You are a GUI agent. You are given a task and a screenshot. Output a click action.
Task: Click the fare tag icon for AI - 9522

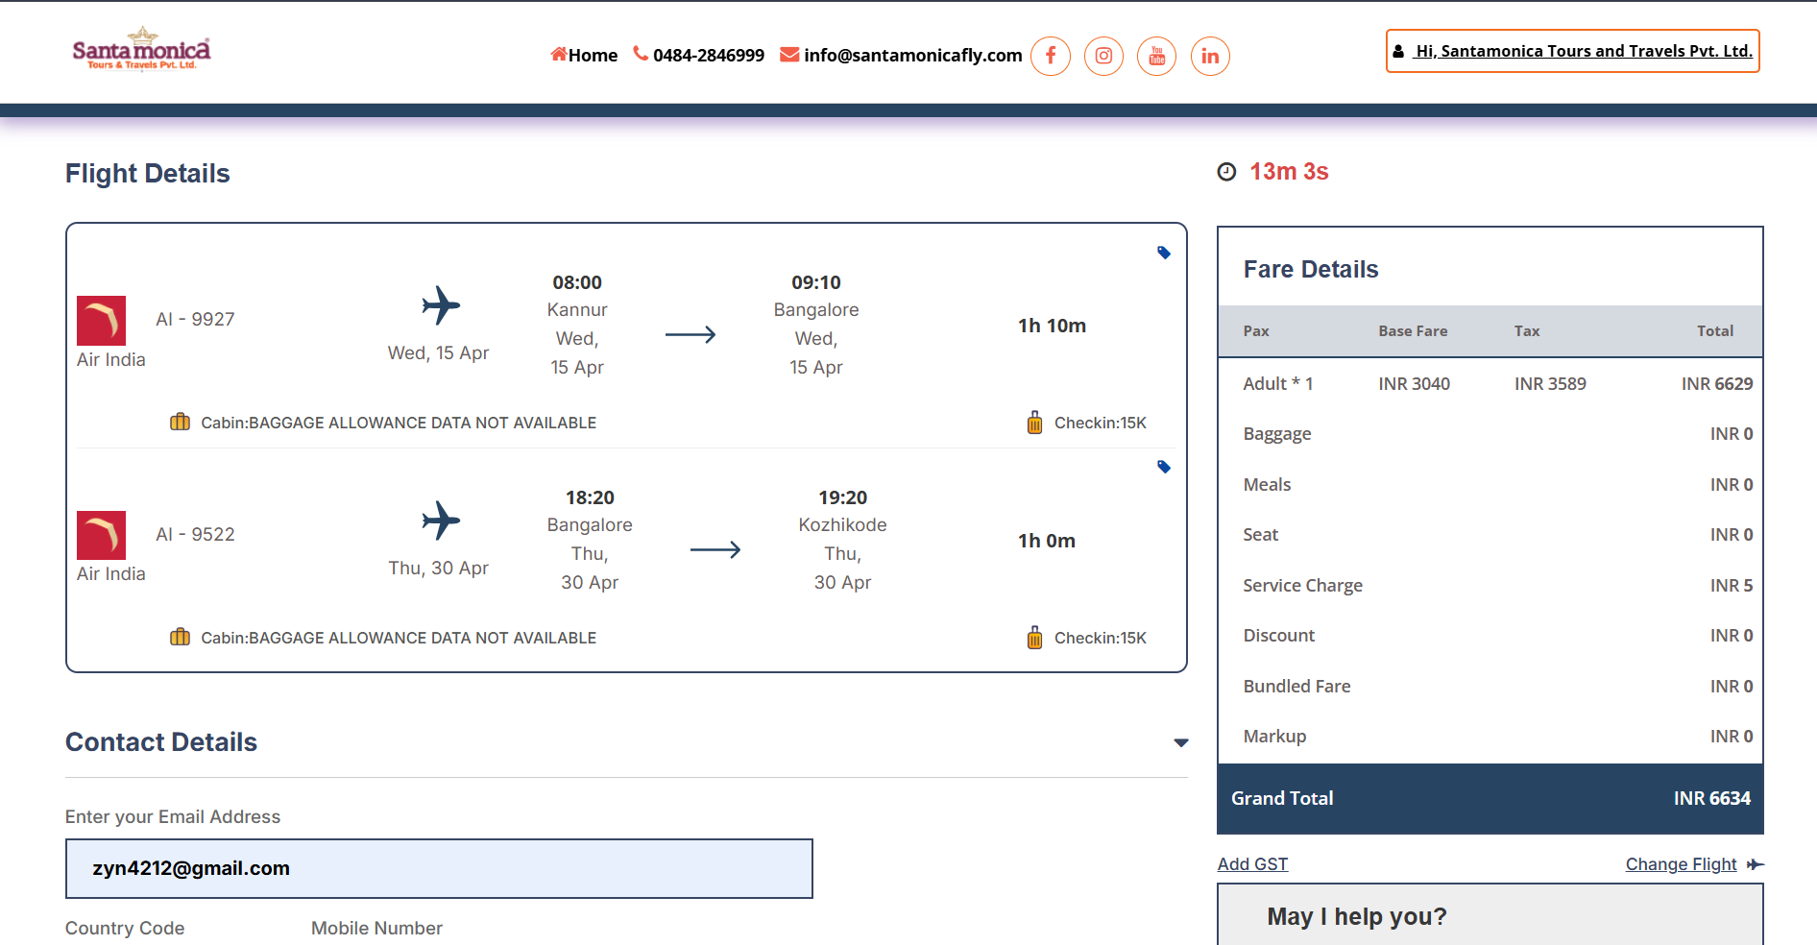1164,467
